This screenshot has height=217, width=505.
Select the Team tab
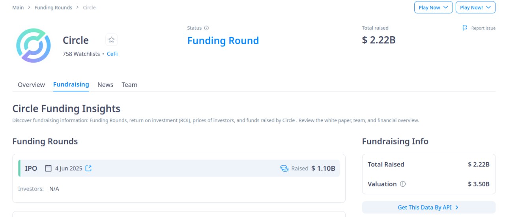pos(129,85)
